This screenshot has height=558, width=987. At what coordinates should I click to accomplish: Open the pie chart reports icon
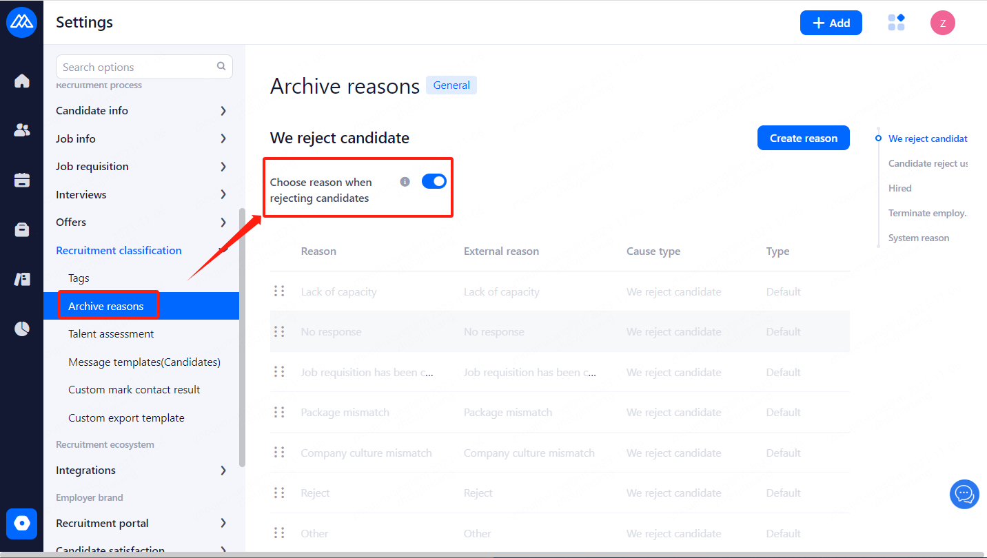coord(22,329)
